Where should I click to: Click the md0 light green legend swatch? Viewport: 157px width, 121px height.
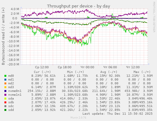[x=5, y=76]
